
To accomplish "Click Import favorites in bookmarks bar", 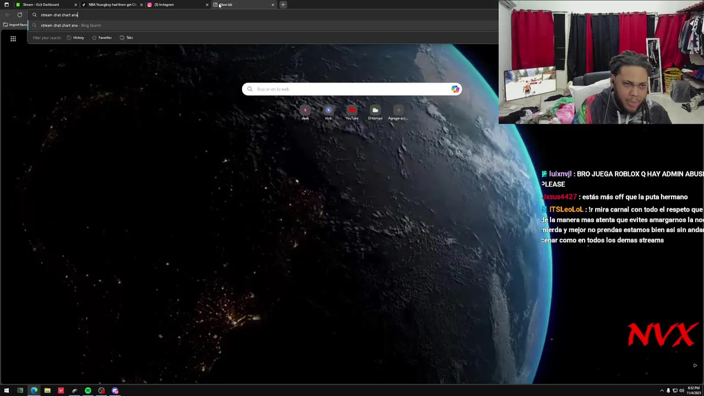I will [x=15, y=25].
